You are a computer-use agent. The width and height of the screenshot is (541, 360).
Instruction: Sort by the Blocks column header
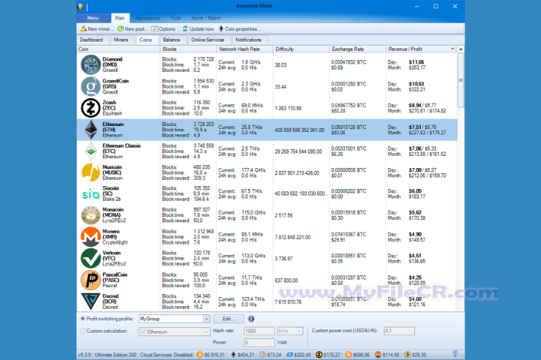point(189,49)
